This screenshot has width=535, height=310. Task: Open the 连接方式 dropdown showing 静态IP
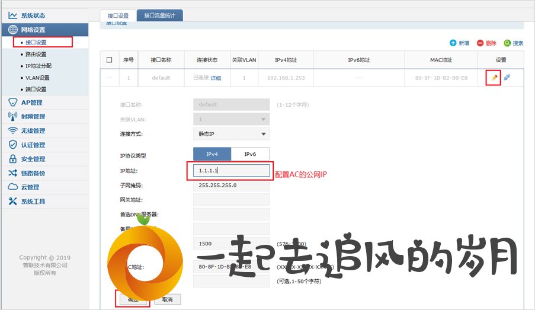point(231,134)
